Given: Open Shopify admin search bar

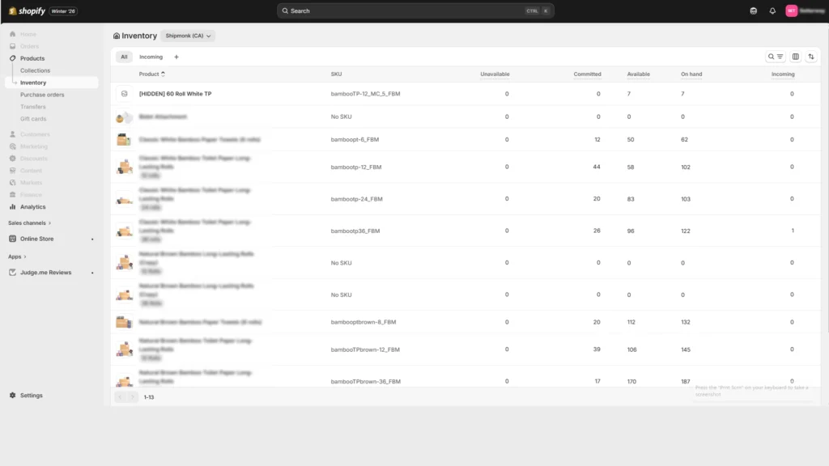Looking at the screenshot, I should point(414,11).
